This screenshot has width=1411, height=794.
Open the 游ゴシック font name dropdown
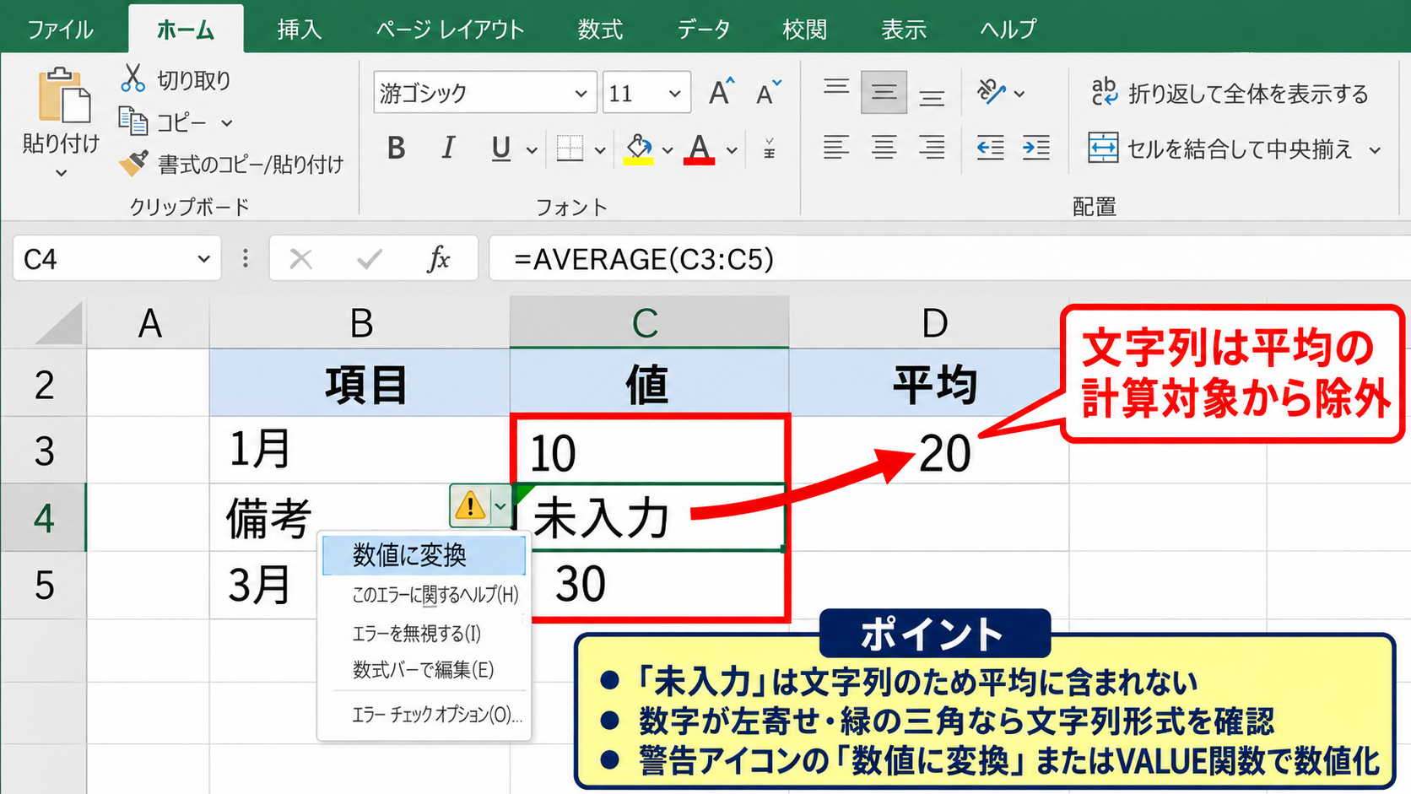[581, 93]
